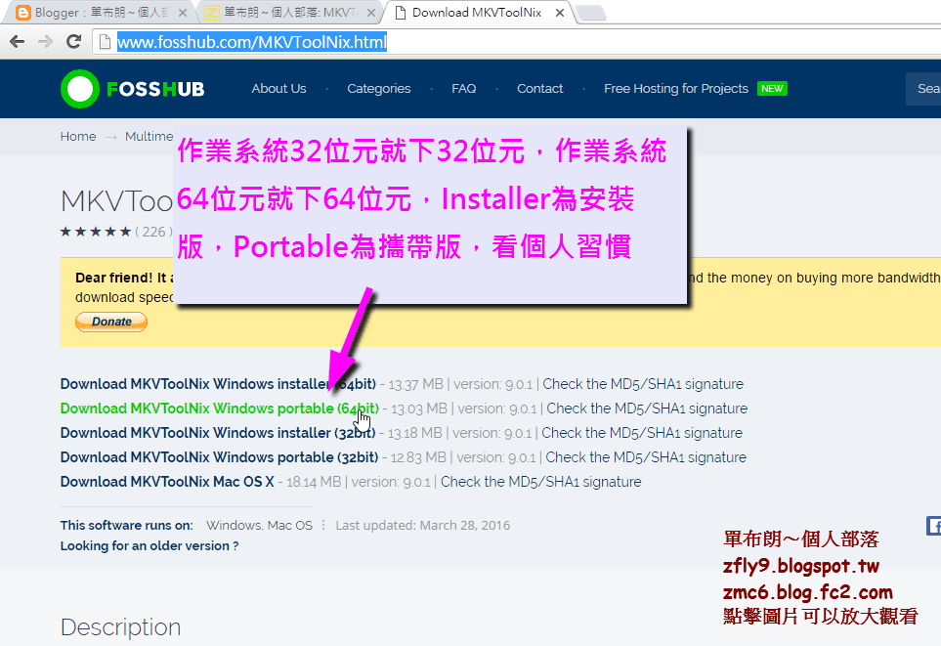941x646 pixels.
Task: Download MKVToolNix Windows portable (64bit)
Action: click(x=220, y=409)
